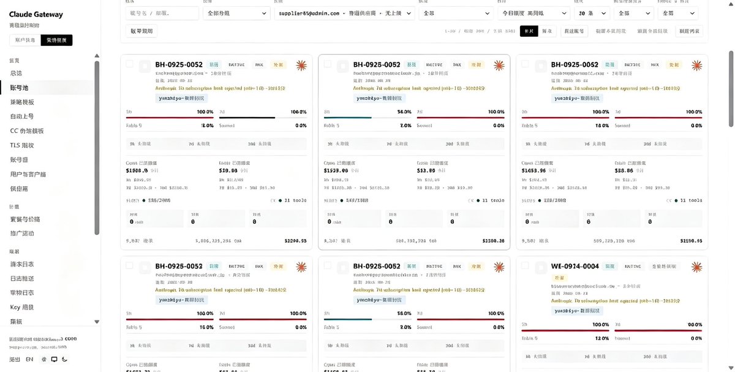The width and height of the screenshot is (735, 372).
Task: Select the black highlighted card-view toggle
Action: 529,31
